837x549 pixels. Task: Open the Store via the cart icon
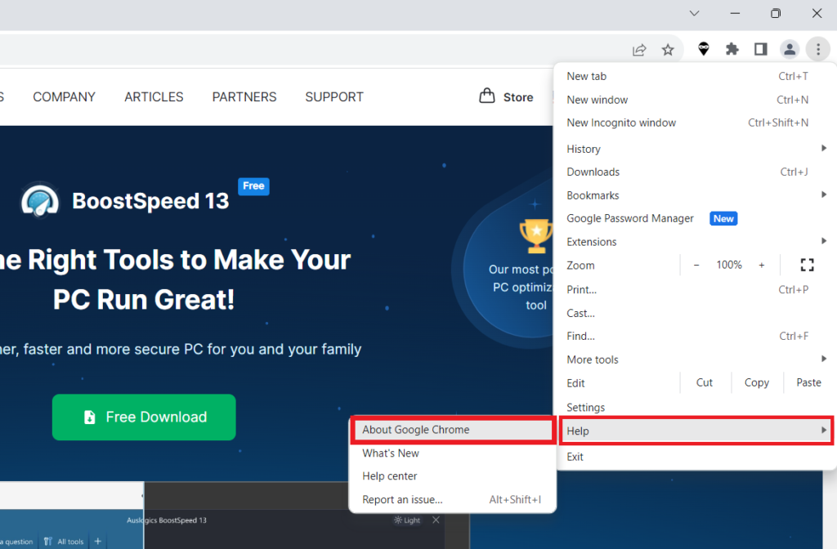tap(486, 96)
